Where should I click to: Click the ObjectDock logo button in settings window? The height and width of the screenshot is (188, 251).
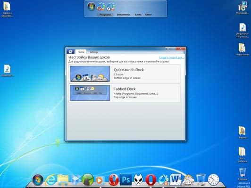pyautogui.click(x=70, y=51)
